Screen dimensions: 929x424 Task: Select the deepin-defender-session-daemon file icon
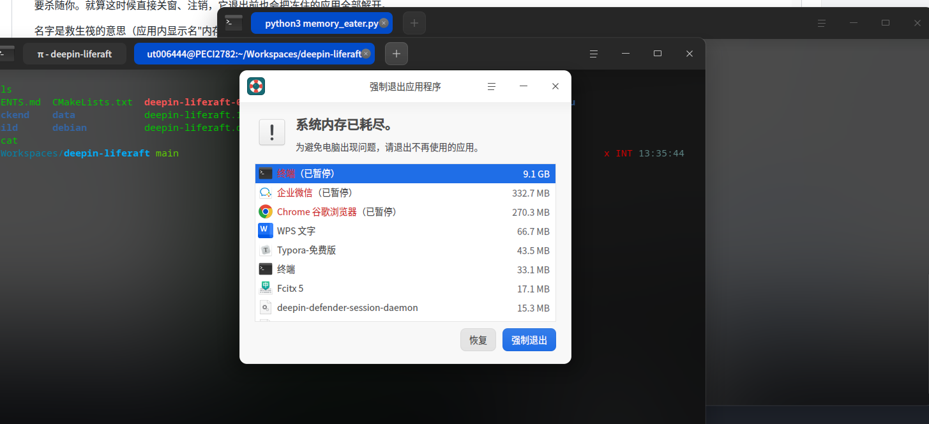(x=266, y=308)
